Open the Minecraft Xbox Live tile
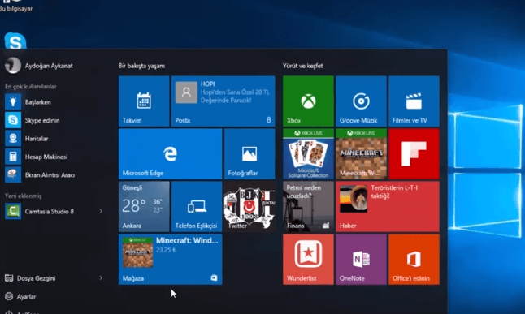 (362, 154)
